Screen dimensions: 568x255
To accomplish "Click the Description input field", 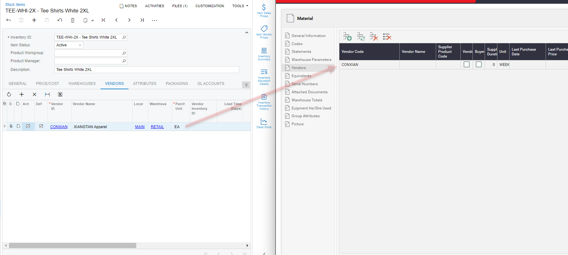I will pyautogui.click(x=147, y=70).
